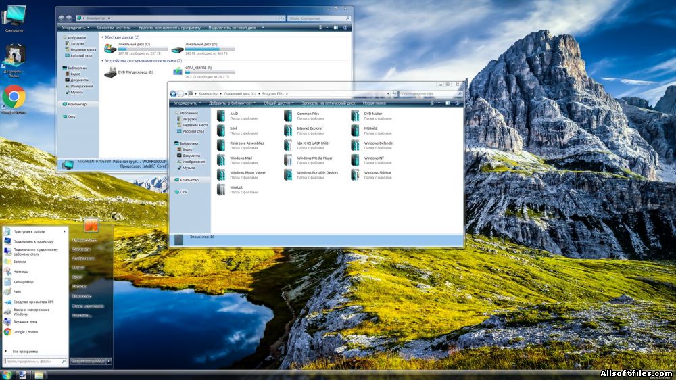Viewport: 676px width, 380px height.
Task: Open Google Chrome in the Start menu list
Action: (x=26, y=332)
